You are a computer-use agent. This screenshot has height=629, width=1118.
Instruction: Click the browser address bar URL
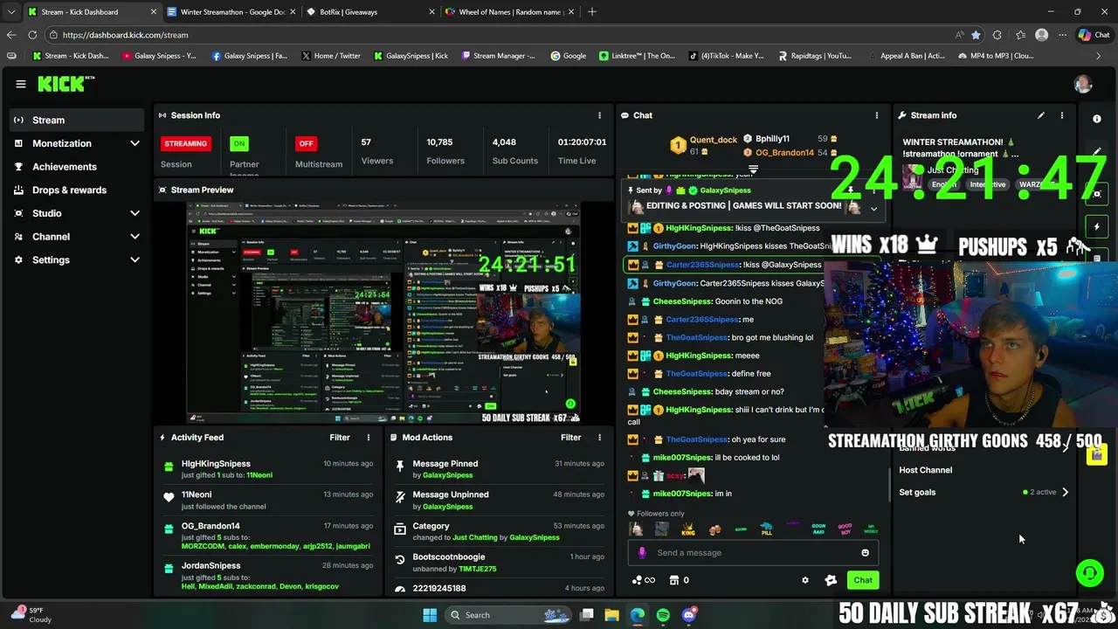pyautogui.click(x=126, y=35)
